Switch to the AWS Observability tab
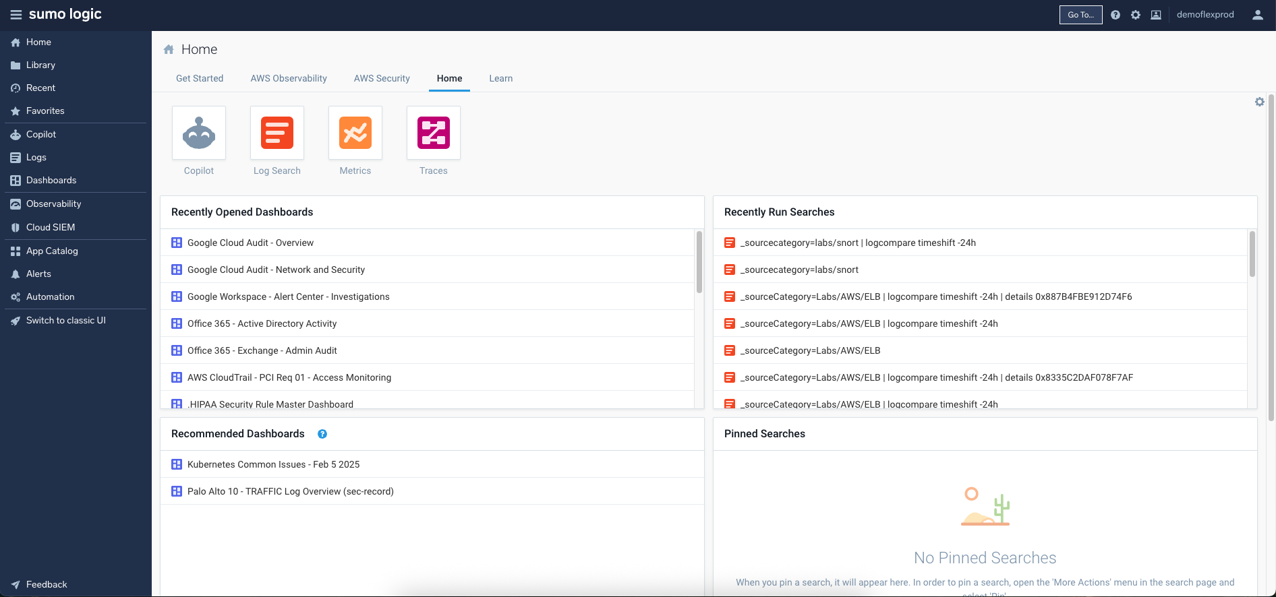1276x597 pixels. [289, 78]
